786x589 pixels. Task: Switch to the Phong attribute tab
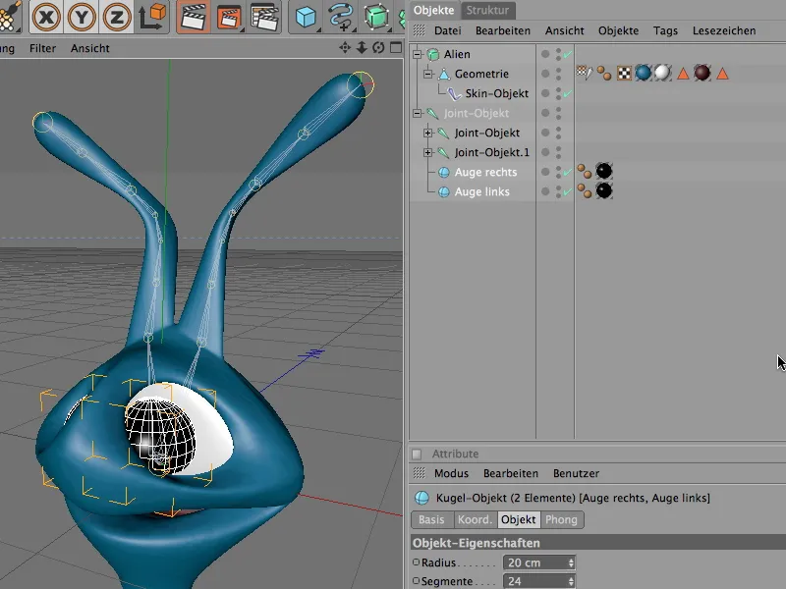coord(561,519)
